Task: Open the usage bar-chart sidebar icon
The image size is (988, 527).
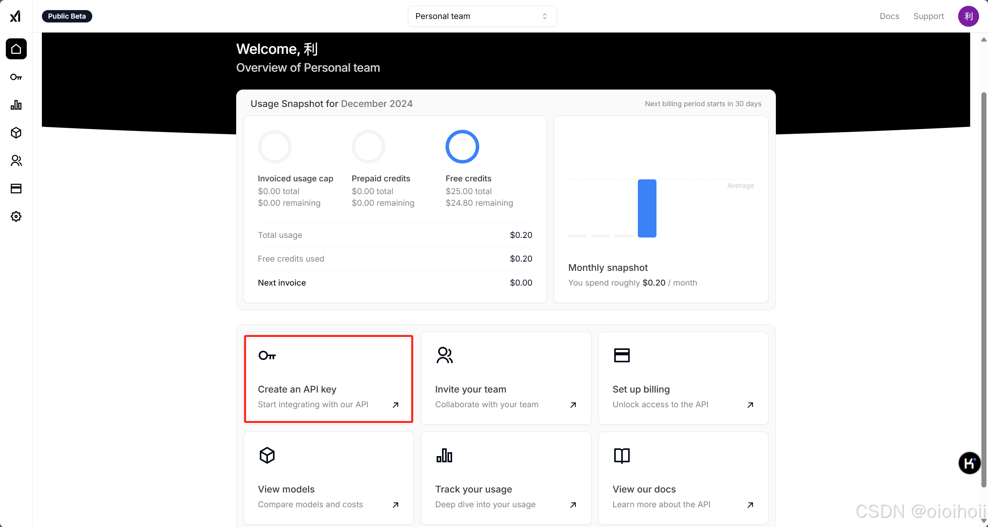Action: coord(16,105)
